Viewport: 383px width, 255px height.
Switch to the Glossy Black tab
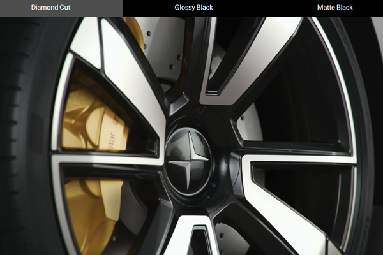click(193, 8)
